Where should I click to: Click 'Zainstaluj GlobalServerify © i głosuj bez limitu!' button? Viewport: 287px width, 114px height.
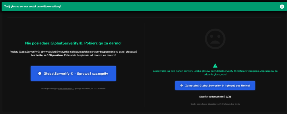coord(215,85)
